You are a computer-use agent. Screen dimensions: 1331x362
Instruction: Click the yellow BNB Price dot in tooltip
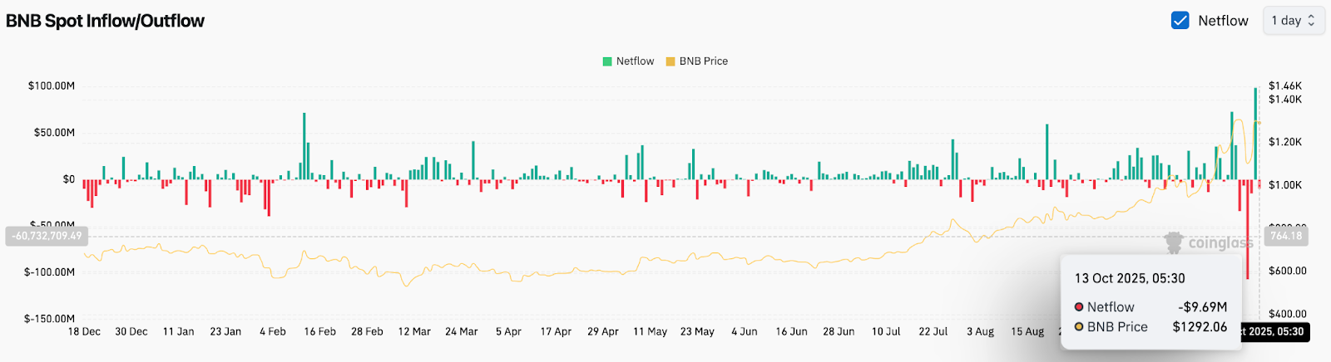click(1079, 327)
